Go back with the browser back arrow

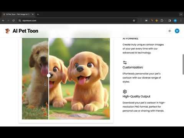pos(3,20)
